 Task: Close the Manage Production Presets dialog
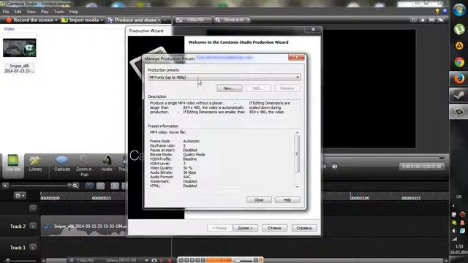click(x=296, y=57)
